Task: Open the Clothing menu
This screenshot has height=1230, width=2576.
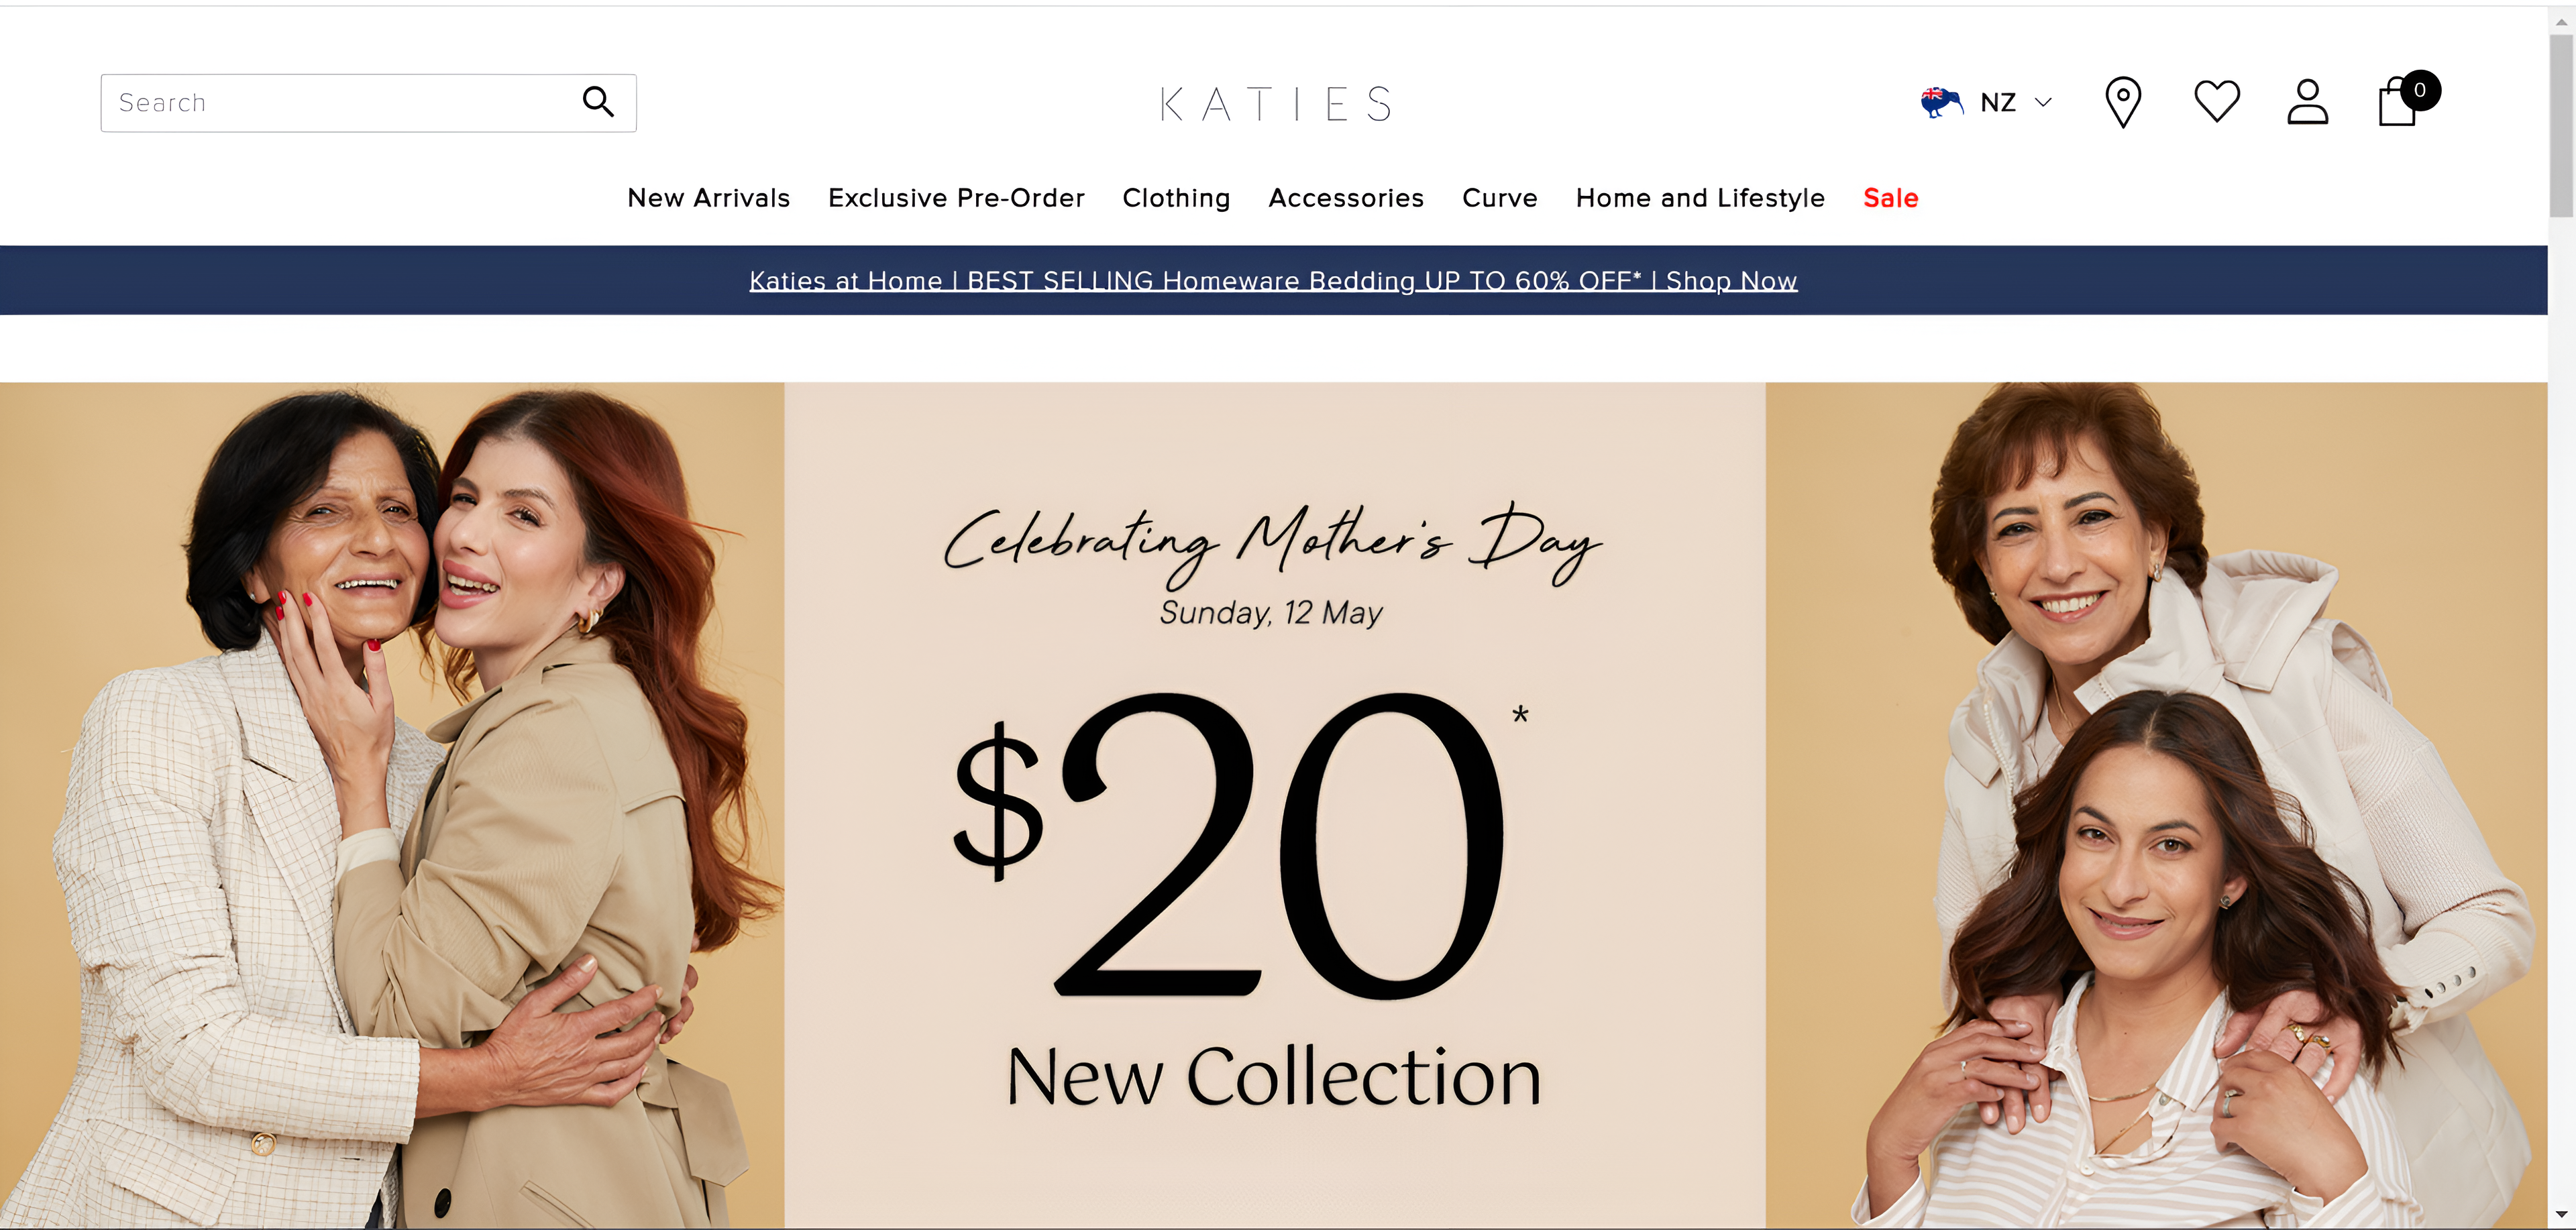Action: pyautogui.click(x=1176, y=198)
